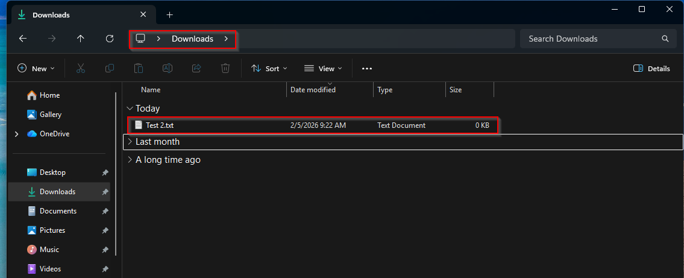Click Downloads breadcrumb in address bar
This screenshot has height=278, width=684.
click(x=192, y=39)
